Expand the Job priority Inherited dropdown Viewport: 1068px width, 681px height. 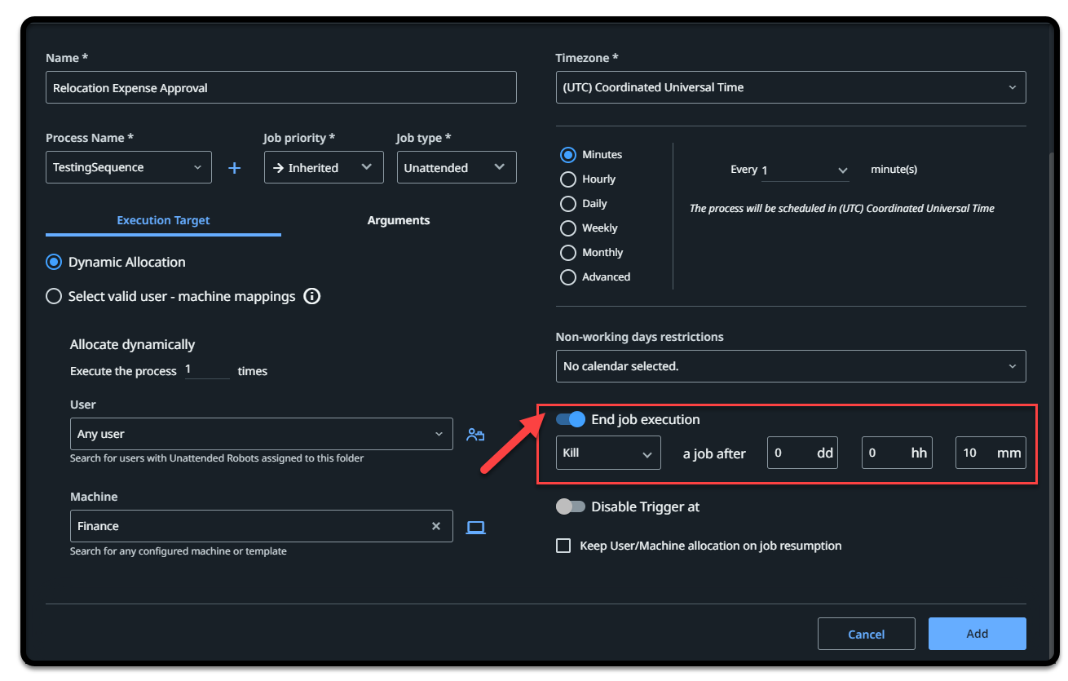324,167
